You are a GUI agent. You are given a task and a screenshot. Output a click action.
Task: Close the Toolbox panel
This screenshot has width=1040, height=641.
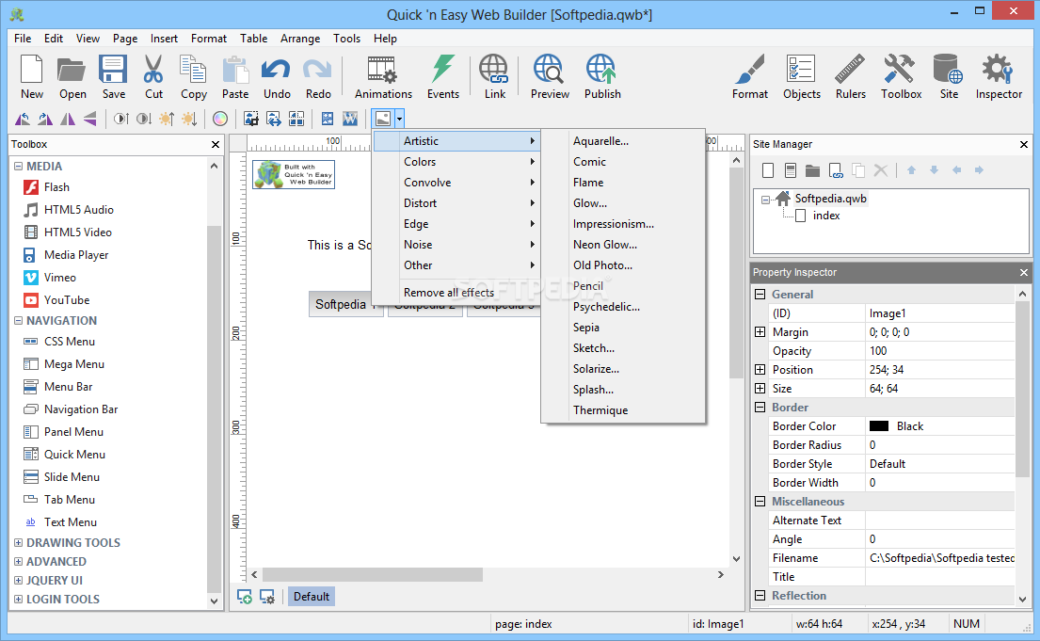pos(216,144)
